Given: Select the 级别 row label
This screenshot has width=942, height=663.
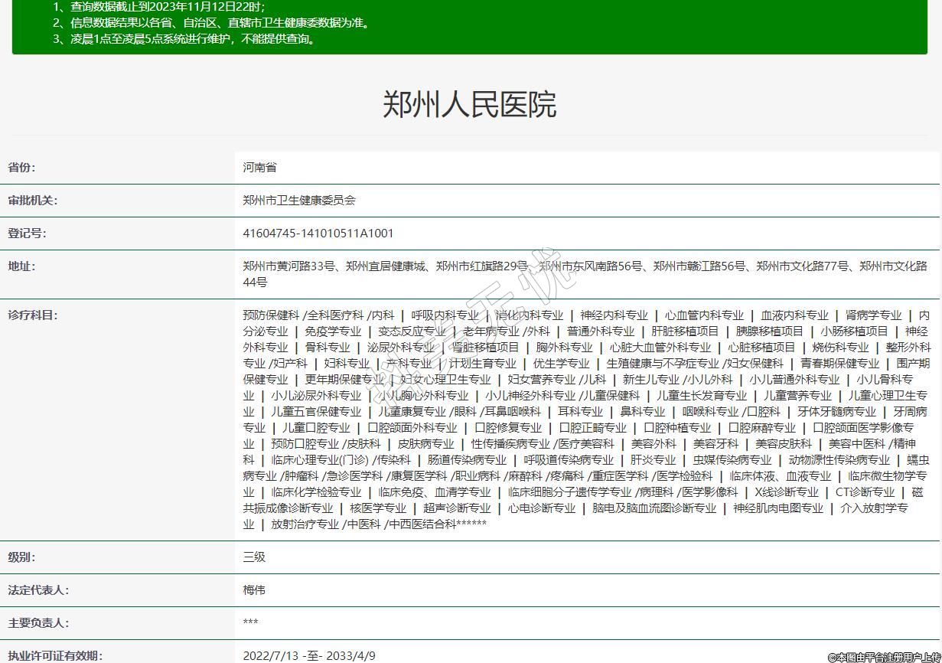Looking at the screenshot, I should click(21, 557).
